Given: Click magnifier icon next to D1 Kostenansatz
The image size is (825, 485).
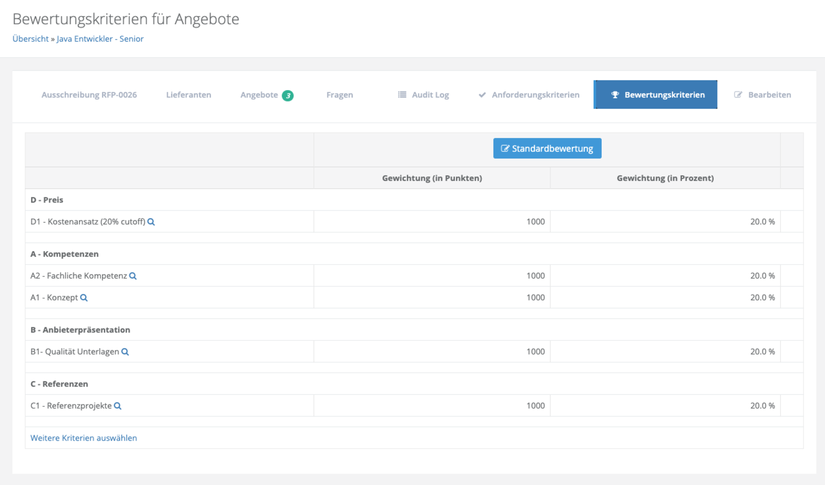Looking at the screenshot, I should click(x=151, y=222).
